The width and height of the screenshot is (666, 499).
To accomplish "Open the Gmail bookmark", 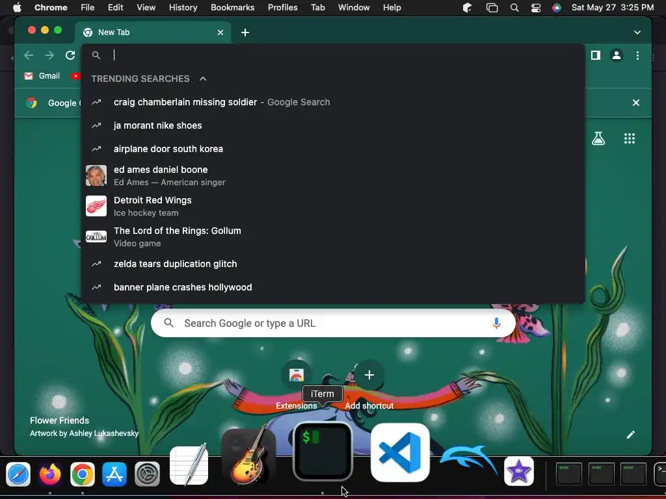I will point(42,76).
